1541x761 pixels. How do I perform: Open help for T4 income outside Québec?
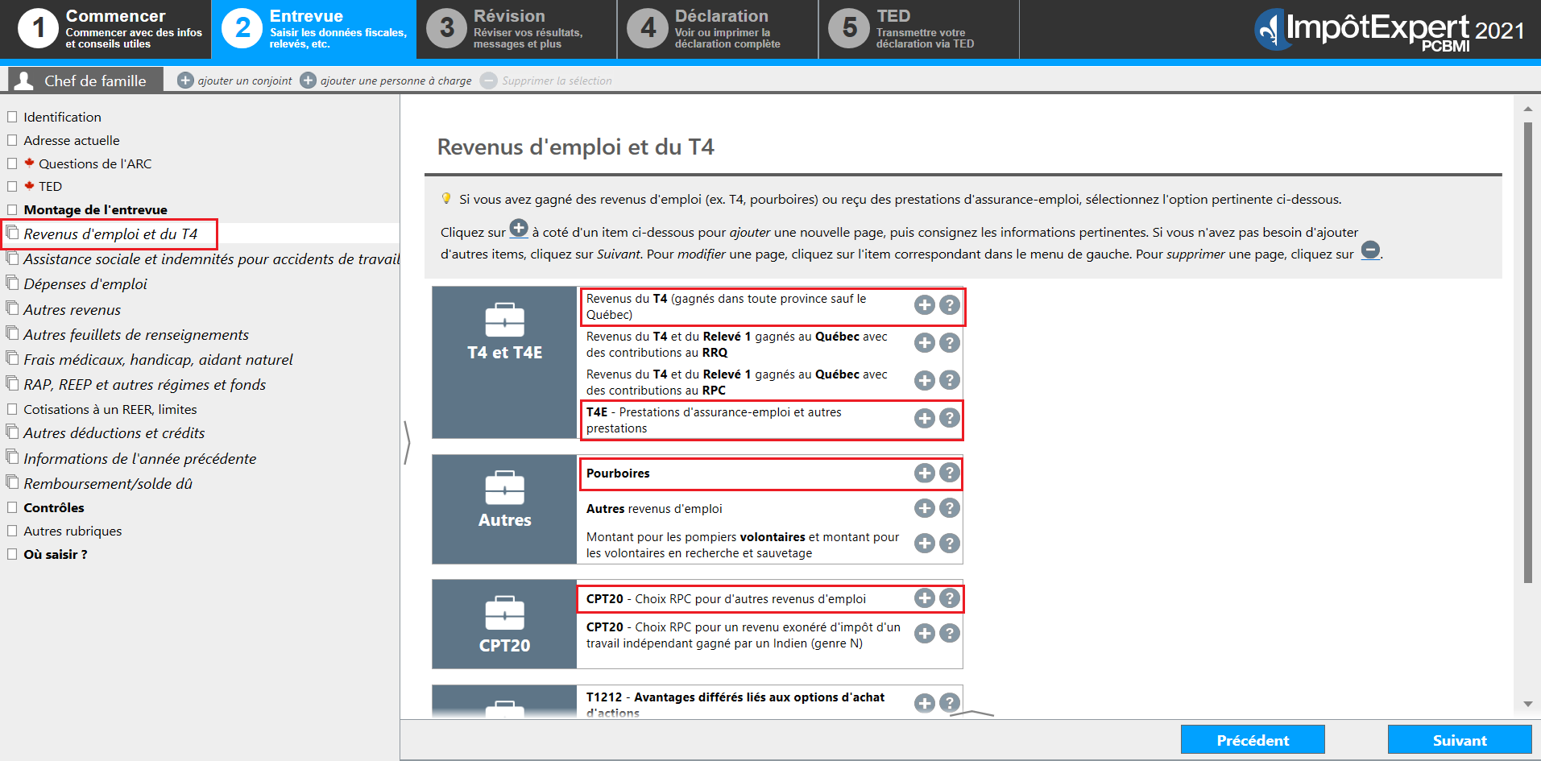[x=950, y=305]
